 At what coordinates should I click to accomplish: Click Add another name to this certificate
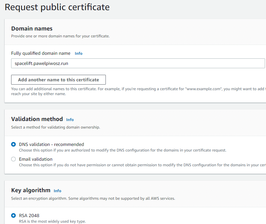coord(58,80)
